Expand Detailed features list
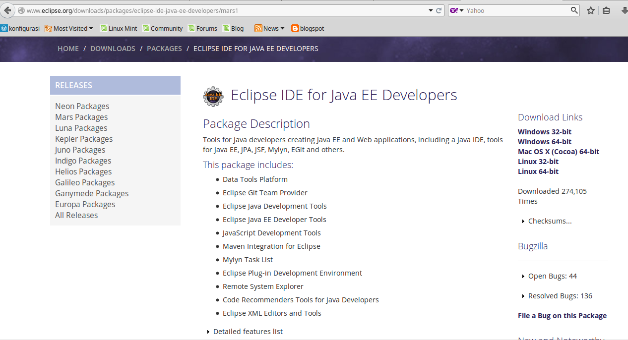This screenshot has width=628, height=340. point(245,332)
